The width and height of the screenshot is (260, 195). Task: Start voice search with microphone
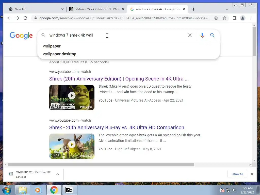pyautogui.click(x=202, y=35)
